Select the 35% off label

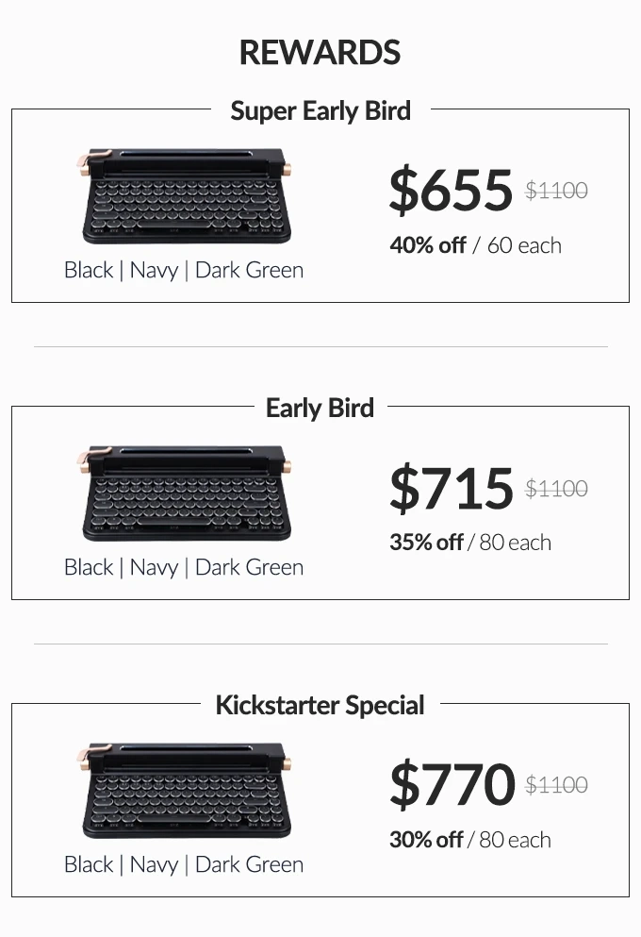[x=426, y=543]
